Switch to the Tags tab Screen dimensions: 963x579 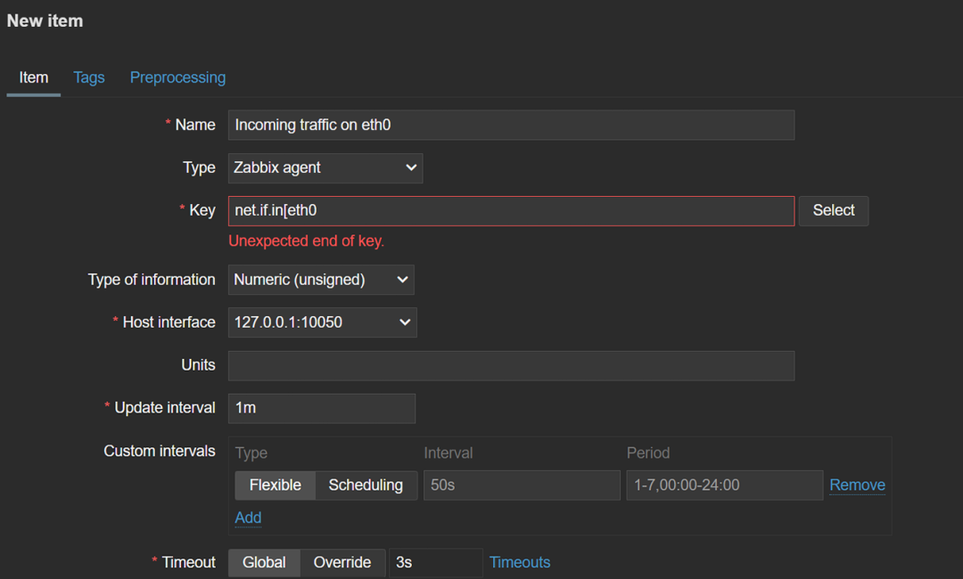[x=89, y=77]
